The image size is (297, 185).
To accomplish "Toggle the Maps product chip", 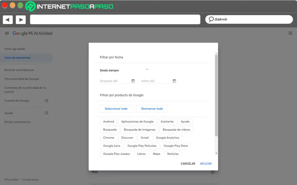I will pyautogui.click(x=156, y=154).
